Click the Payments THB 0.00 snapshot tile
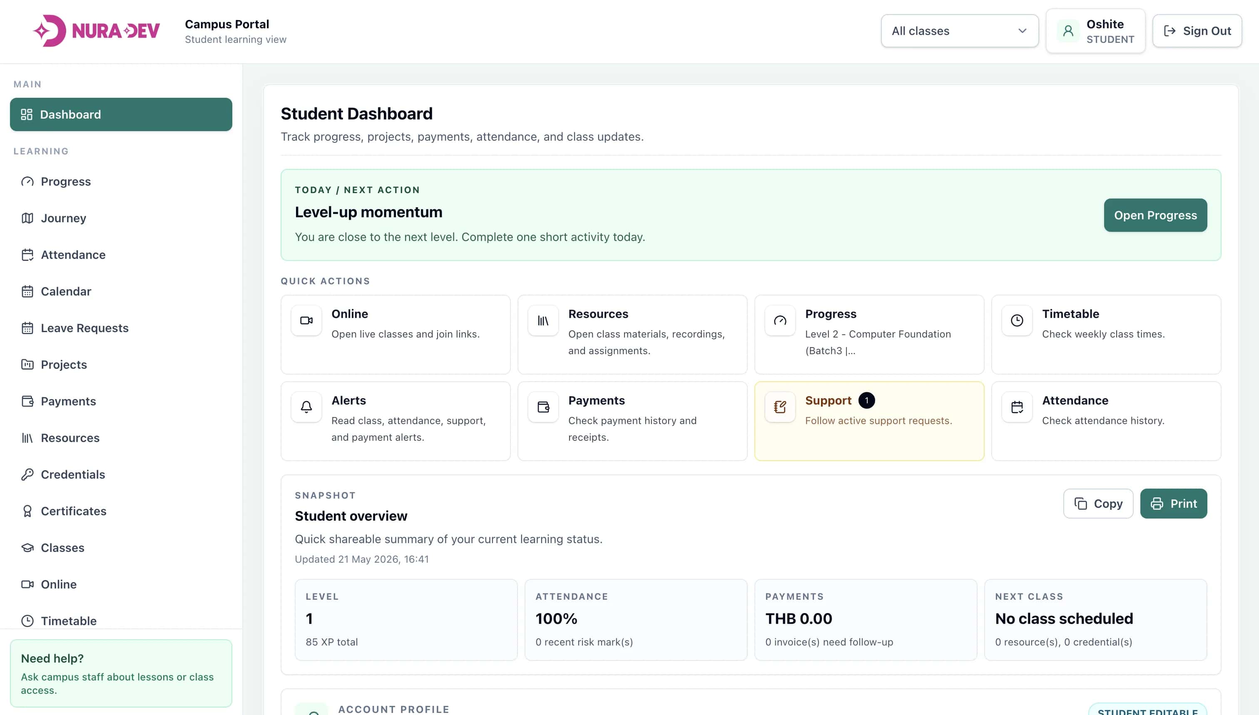1259x715 pixels. point(866,620)
